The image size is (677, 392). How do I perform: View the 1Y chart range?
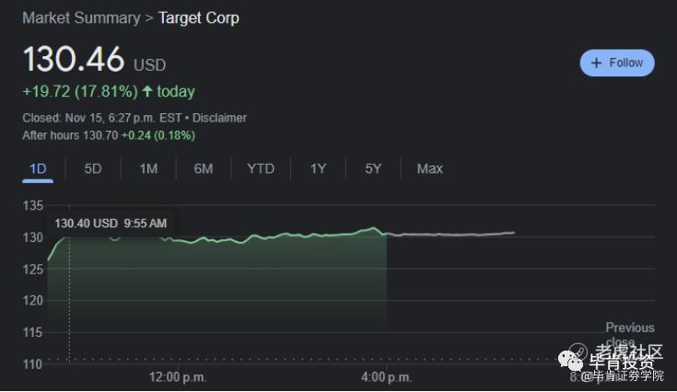tap(318, 168)
